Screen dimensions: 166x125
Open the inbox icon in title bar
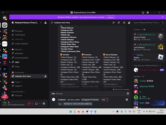tap(143, 12)
